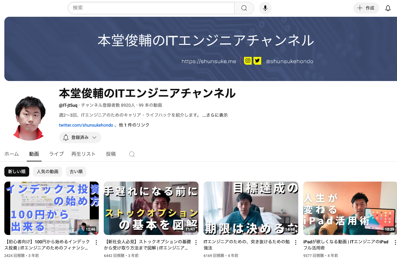Switch to the 再生リスト tab

[83, 154]
